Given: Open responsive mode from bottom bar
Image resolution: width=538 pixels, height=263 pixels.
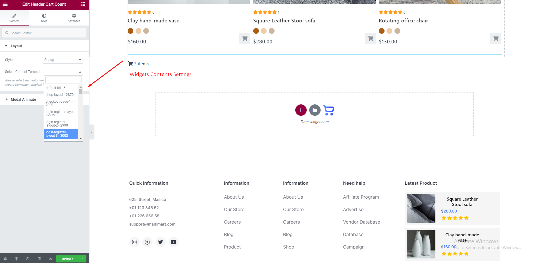Looking at the screenshot, I should (x=39, y=259).
